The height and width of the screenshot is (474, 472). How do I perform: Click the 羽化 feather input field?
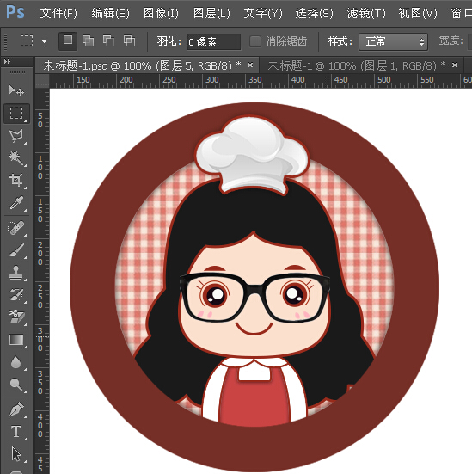[x=214, y=41]
